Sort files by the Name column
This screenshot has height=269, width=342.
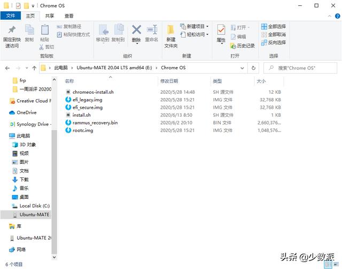pos(69,81)
